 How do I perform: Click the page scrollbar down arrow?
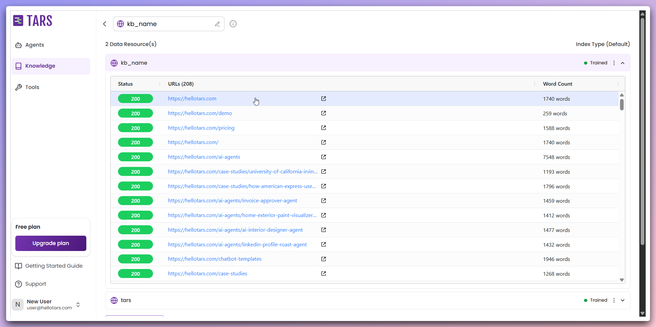coord(643,313)
